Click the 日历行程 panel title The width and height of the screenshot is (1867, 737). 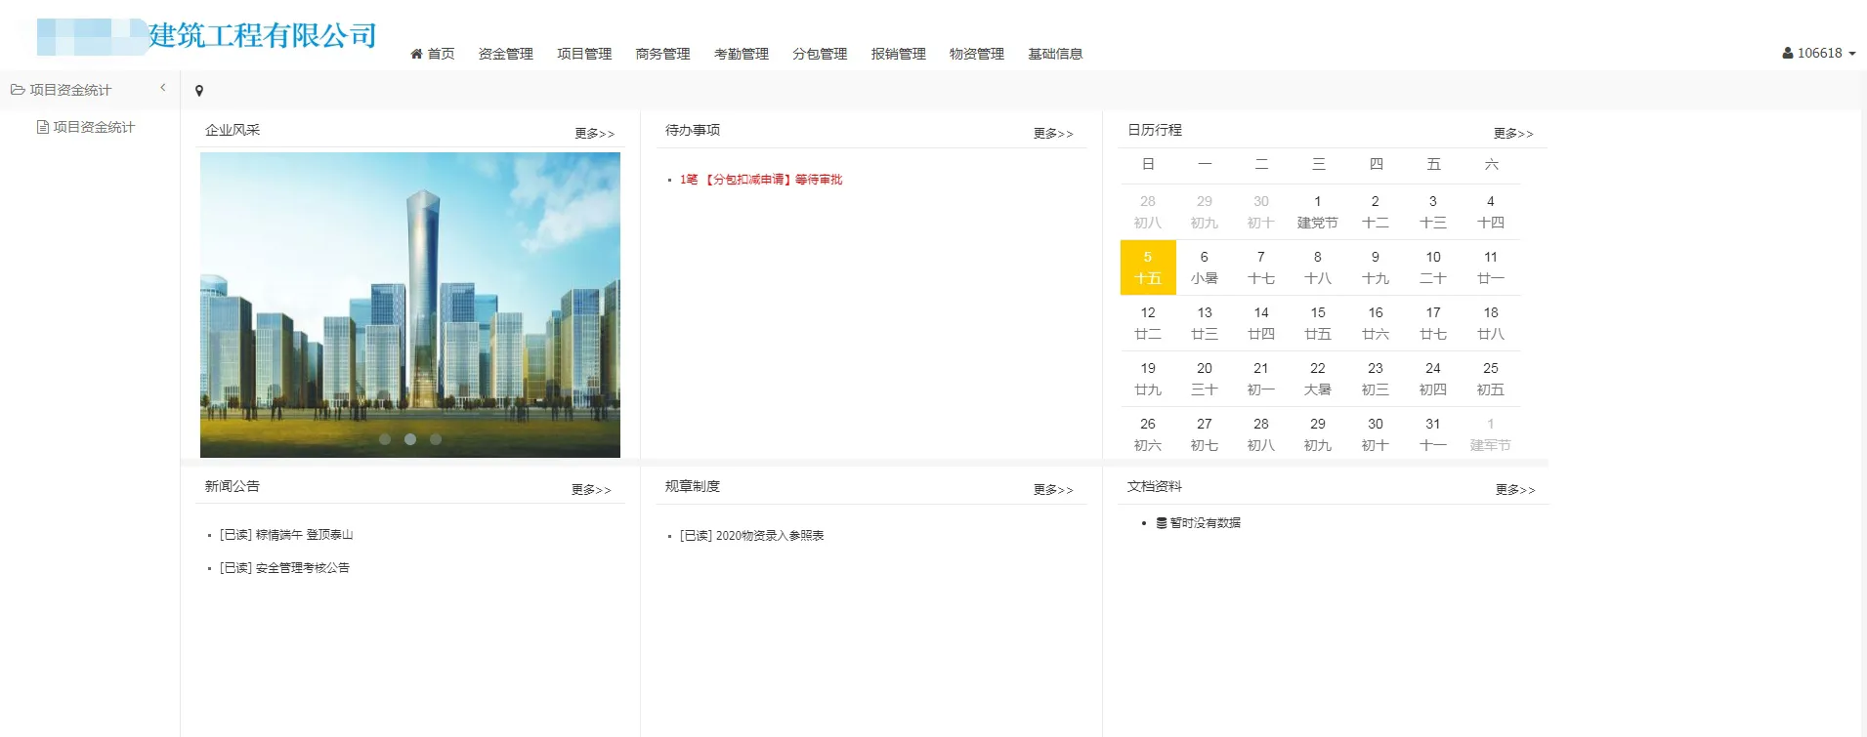point(1155,130)
